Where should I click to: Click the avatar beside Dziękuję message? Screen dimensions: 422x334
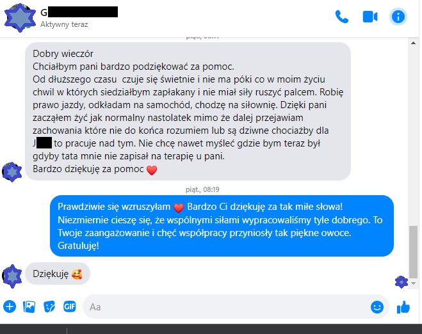click(12, 276)
